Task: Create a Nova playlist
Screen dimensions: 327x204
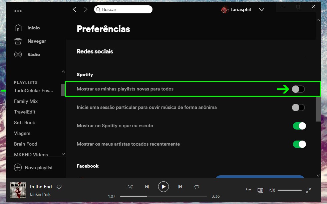Action: pos(33,168)
